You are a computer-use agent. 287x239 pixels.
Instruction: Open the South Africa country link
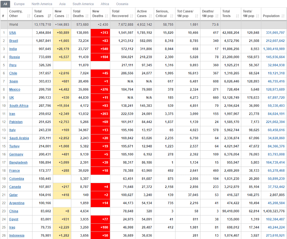[19, 106]
